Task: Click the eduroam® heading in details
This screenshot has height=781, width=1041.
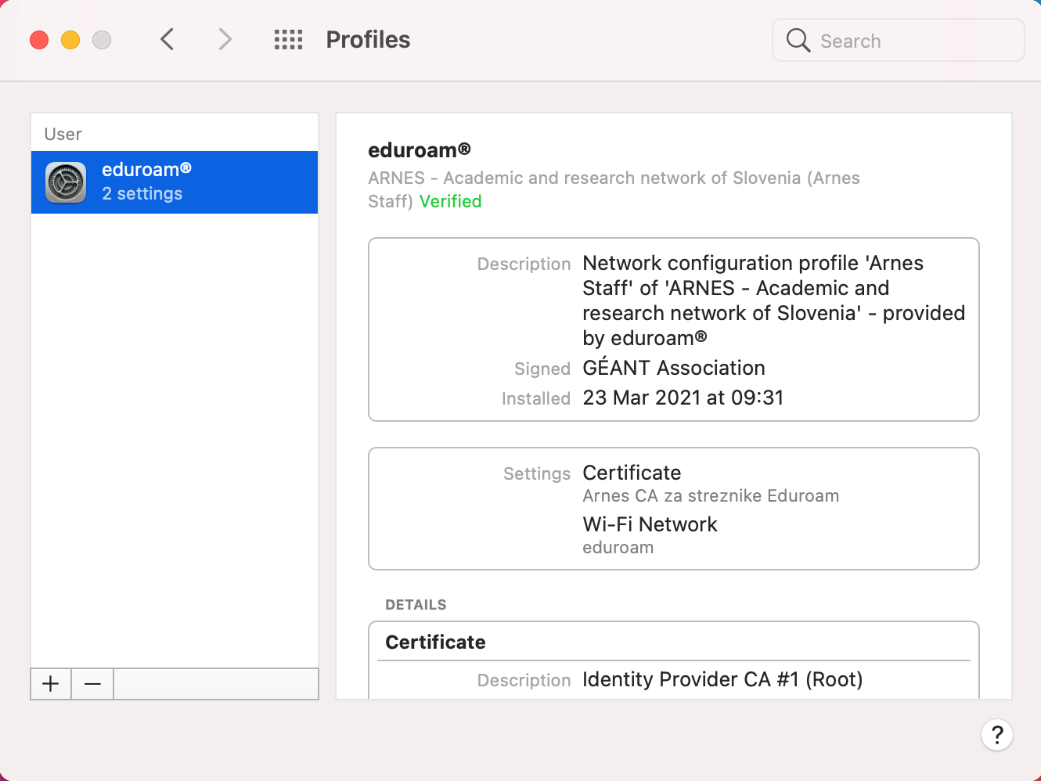Action: (420, 150)
